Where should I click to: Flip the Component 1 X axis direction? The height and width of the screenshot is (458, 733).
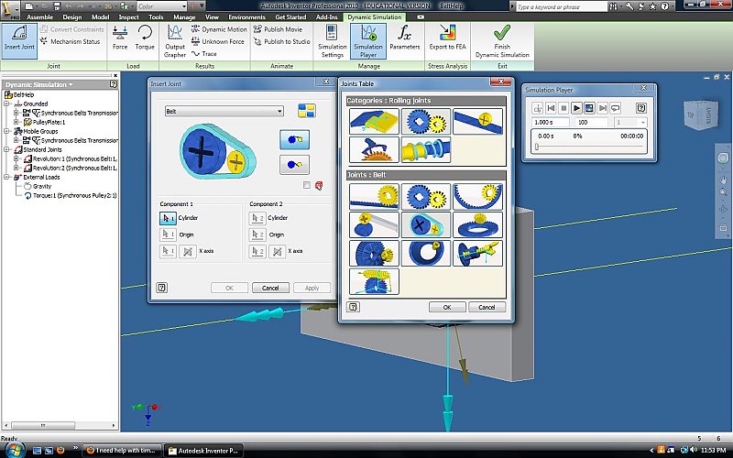point(188,251)
